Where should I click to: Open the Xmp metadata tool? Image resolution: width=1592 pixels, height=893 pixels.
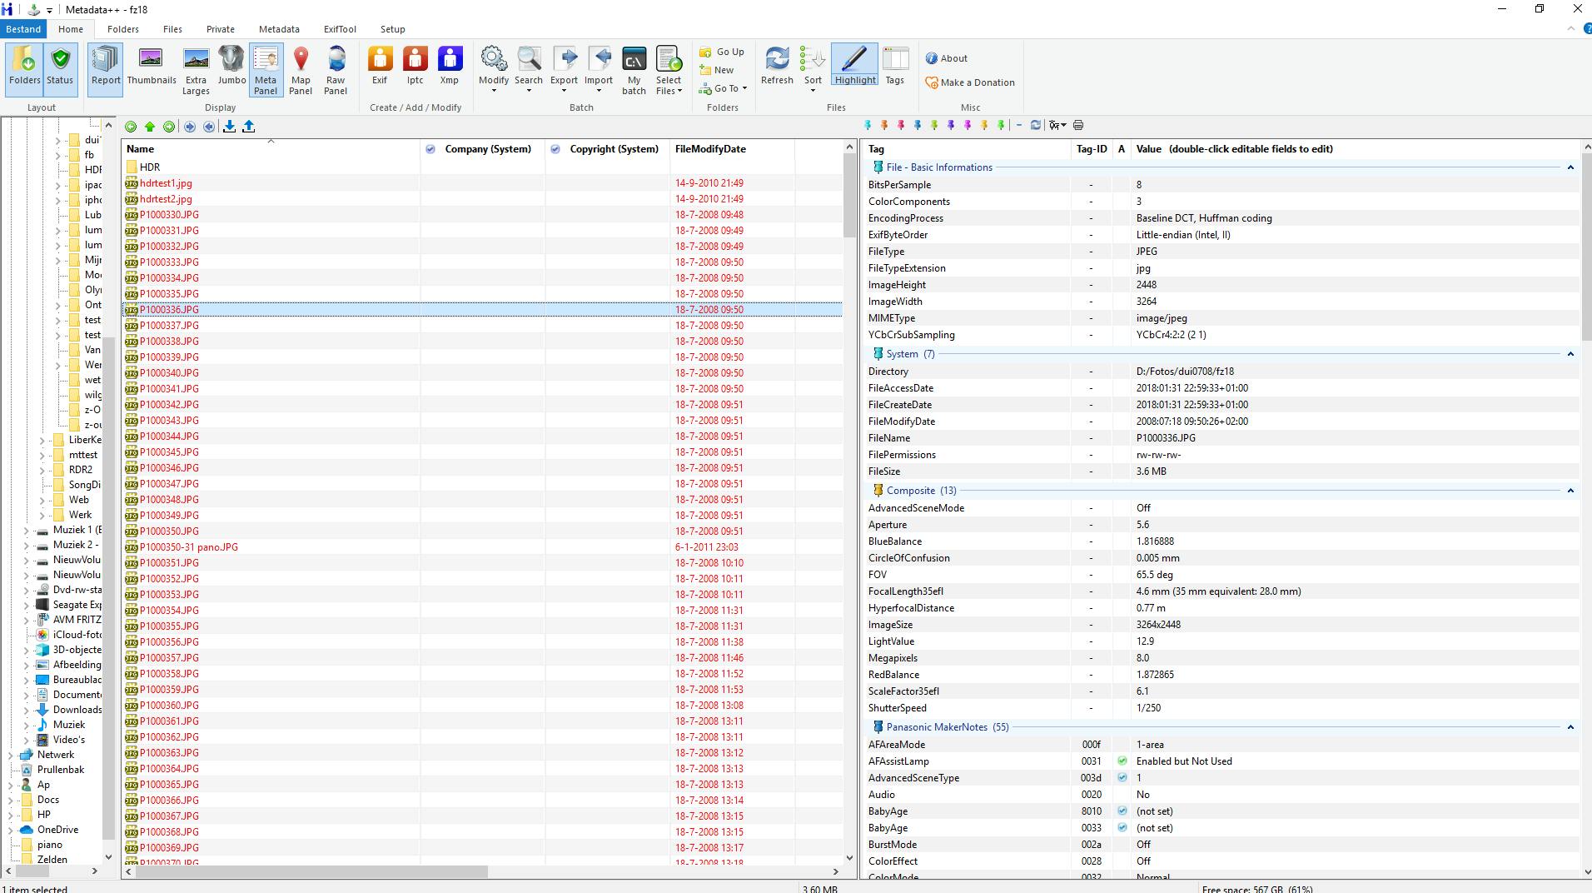(449, 66)
